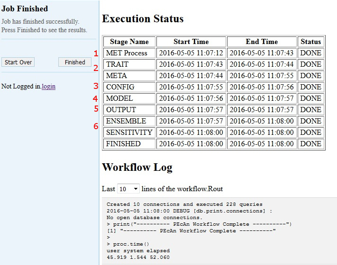Select the MET Process stage cell

point(129,53)
